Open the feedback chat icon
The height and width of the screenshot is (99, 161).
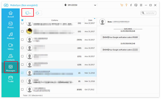[136, 5]
